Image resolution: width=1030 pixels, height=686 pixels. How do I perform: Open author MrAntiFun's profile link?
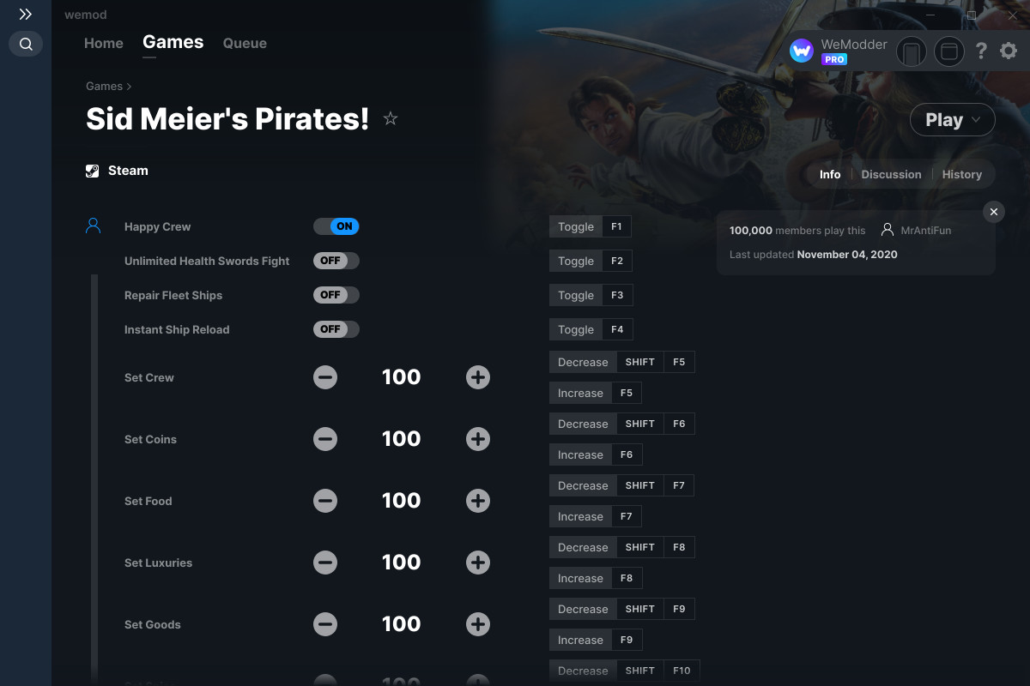(x=925, y=231)
